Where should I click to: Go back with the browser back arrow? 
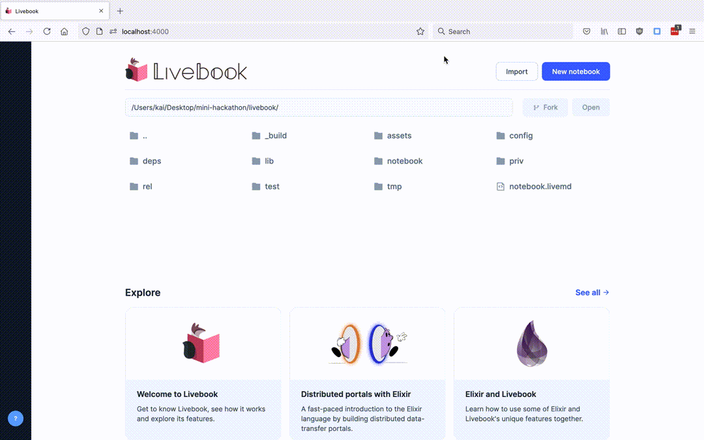pyautogui.click(x=12, y=31)
